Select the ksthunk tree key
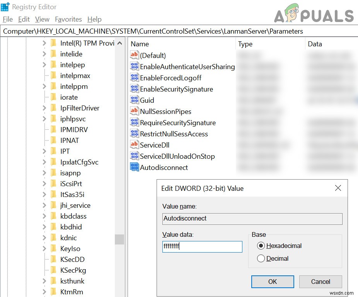The image size is (358, 297). [x=72, y=281]
